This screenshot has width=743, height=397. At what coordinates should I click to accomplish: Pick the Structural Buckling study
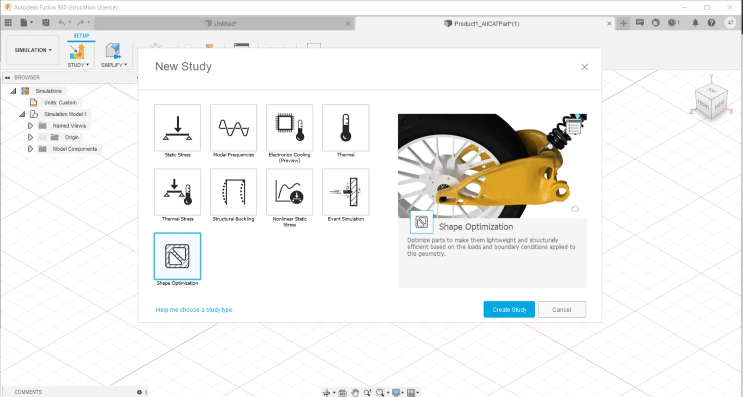[234, 192]
